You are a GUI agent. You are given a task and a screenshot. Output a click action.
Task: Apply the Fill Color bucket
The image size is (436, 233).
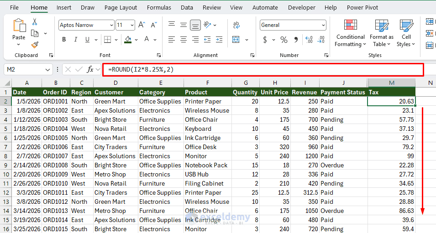(128, 39)
